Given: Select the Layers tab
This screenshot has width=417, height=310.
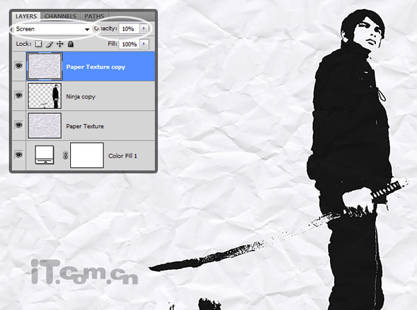Looking at the screenshot, I should tap(26, 16).
